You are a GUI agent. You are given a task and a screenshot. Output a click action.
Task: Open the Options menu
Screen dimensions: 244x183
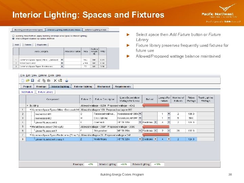click(42, 75)
